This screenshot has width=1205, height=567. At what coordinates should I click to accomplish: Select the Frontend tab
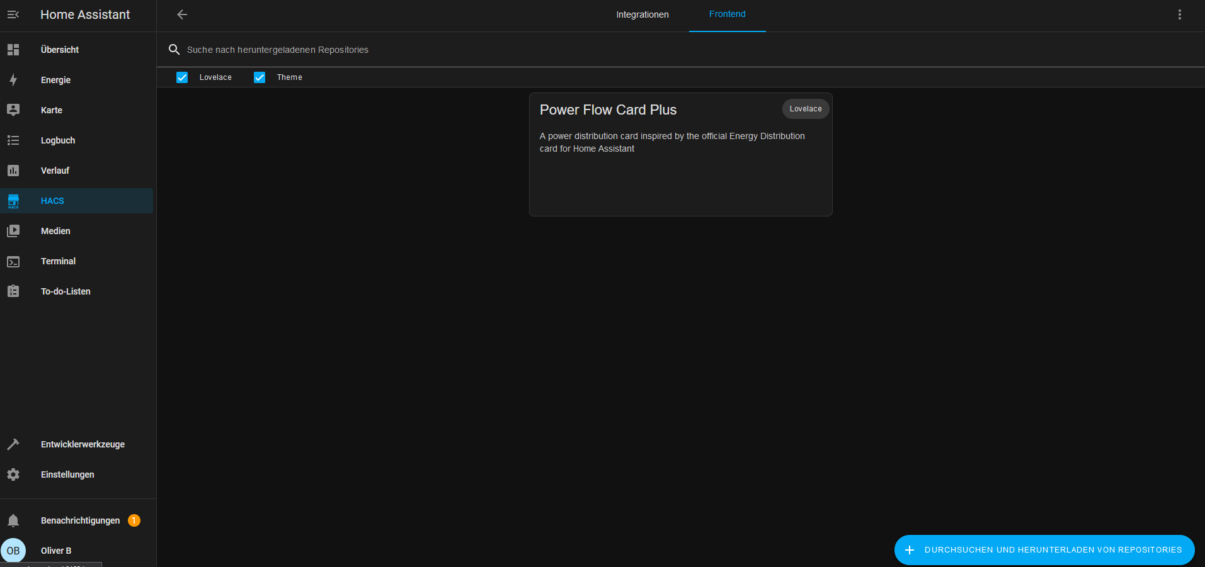728,14
